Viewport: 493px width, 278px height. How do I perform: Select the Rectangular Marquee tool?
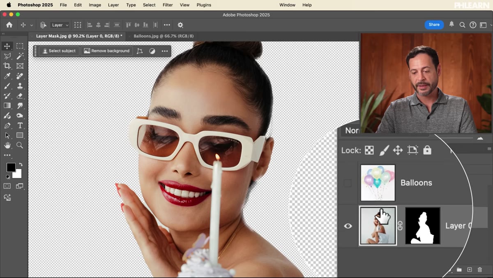coord(20,46)
